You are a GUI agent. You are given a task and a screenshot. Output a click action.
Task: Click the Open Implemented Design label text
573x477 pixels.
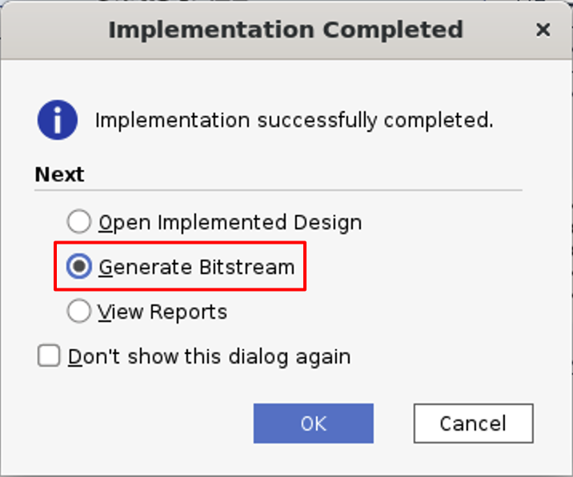click(230, 222)
